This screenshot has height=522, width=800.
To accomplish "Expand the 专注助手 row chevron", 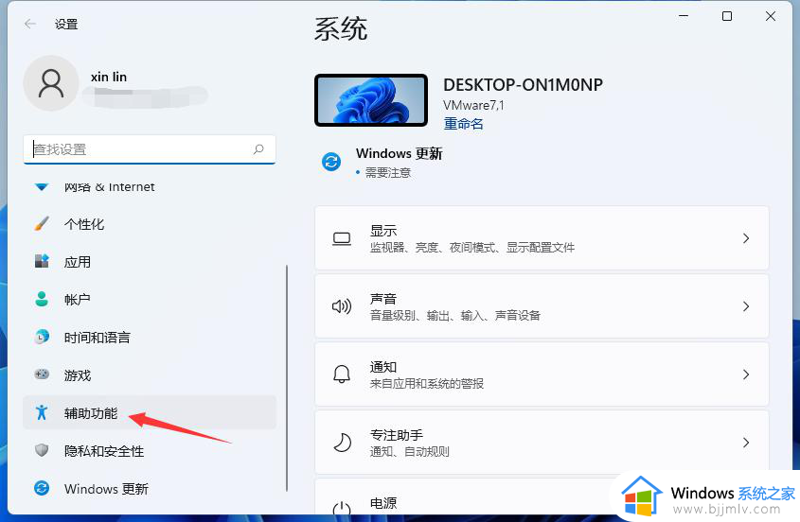I will (746, 443).
